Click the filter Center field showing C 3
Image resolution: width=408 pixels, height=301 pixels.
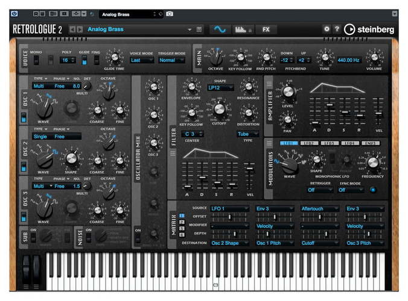point(192,134)
